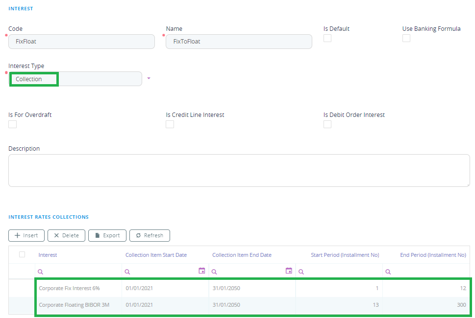Click search icon in Start Period filter

pyautogui.click(x=301, y=272)
